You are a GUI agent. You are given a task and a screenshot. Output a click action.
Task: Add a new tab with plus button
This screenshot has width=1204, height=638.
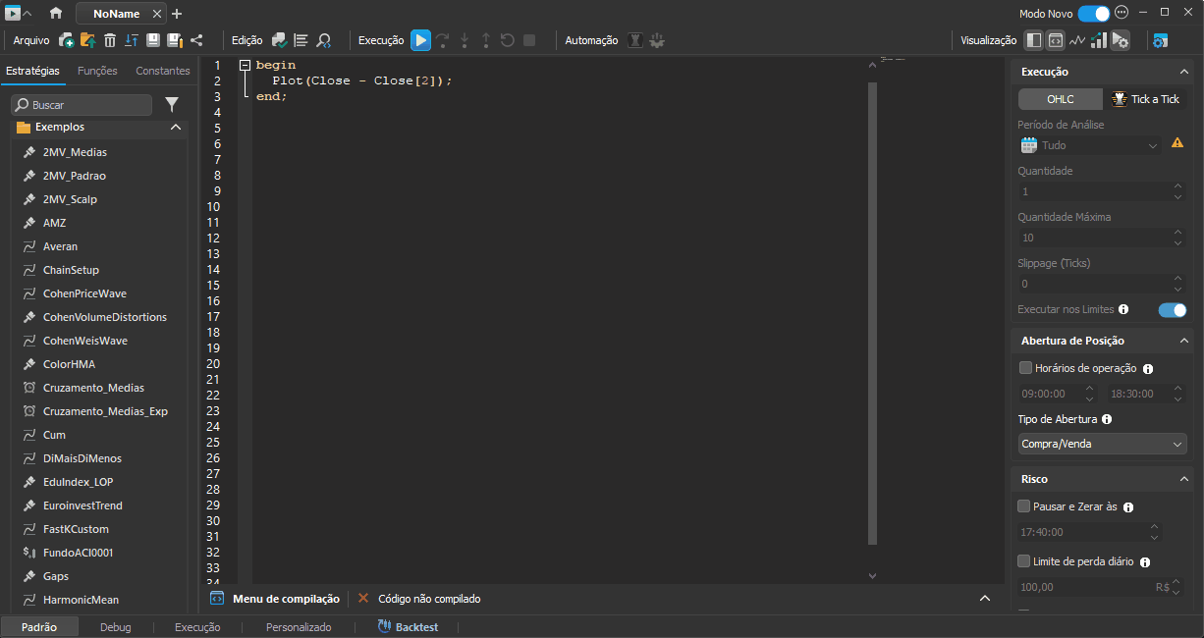click(x=177, y=14)
